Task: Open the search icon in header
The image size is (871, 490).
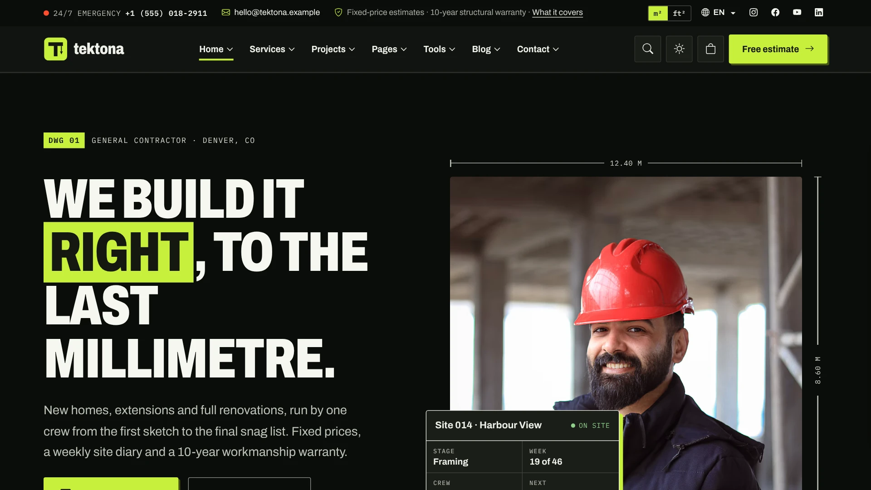Action: coord(648,49)
